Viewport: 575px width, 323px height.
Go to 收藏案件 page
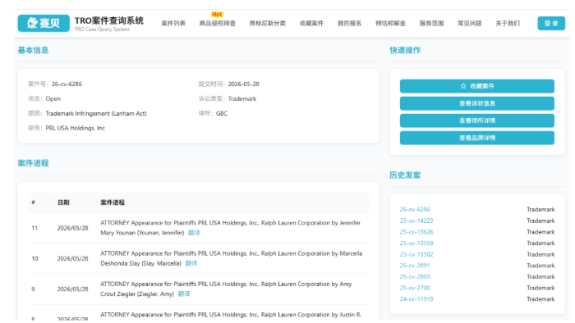pos(311,24)
